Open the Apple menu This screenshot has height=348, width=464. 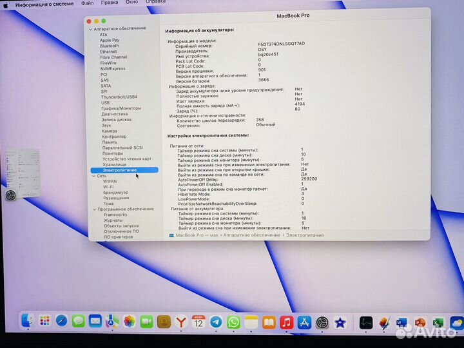coord(6,5)
